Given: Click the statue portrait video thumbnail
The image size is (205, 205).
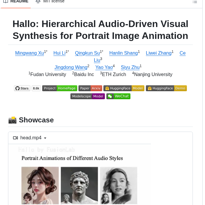Looking at the screenshot, I should 79,185.
